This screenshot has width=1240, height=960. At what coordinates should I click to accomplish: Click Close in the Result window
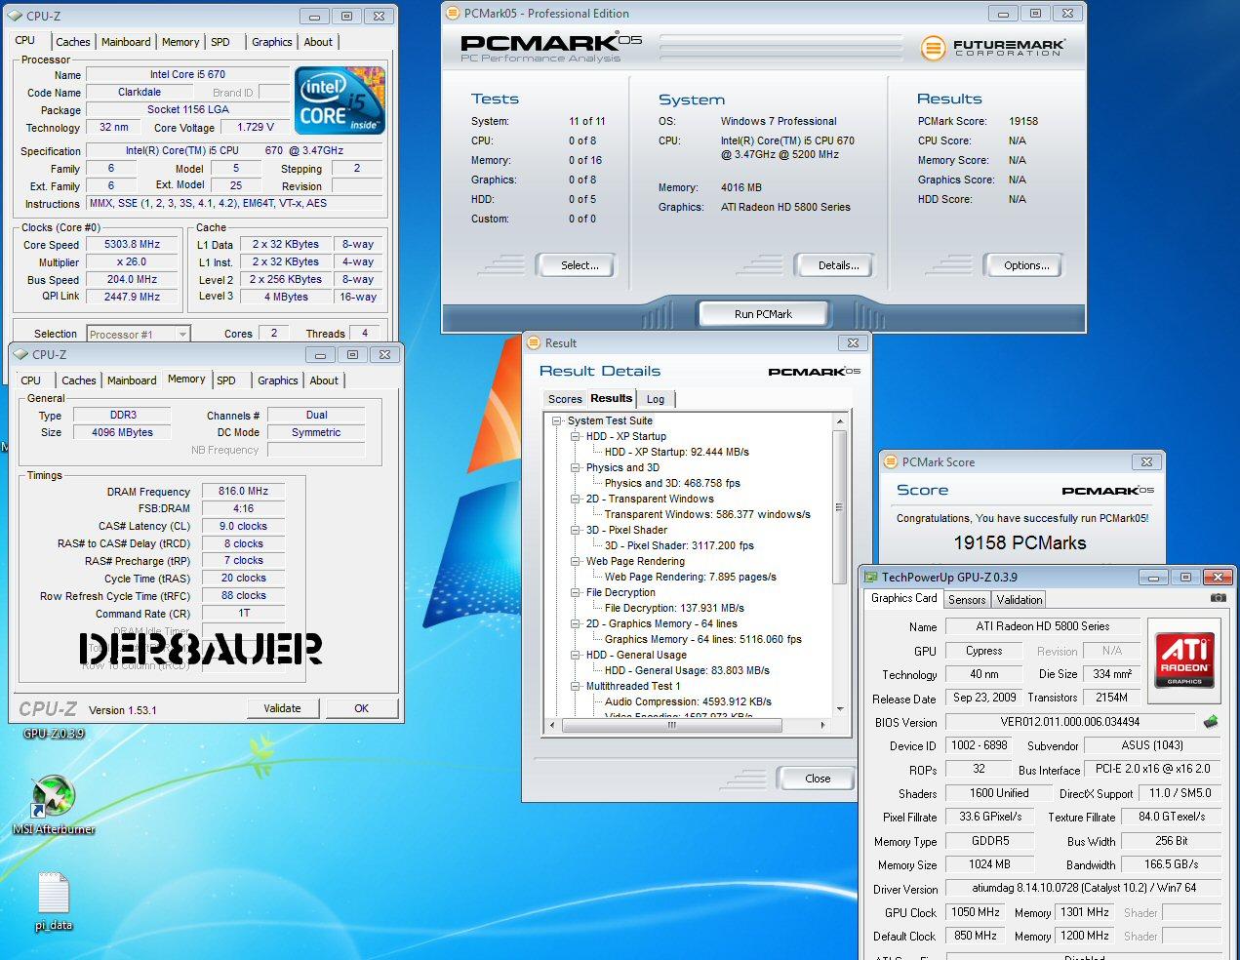(818, 779)
